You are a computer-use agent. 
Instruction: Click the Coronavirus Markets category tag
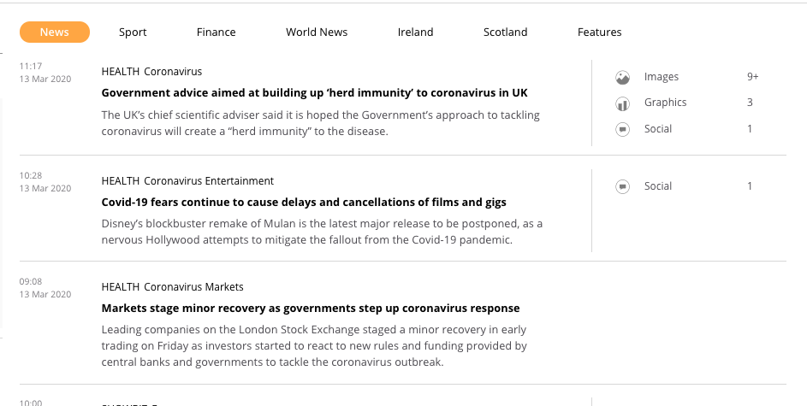tap(193, 287)
